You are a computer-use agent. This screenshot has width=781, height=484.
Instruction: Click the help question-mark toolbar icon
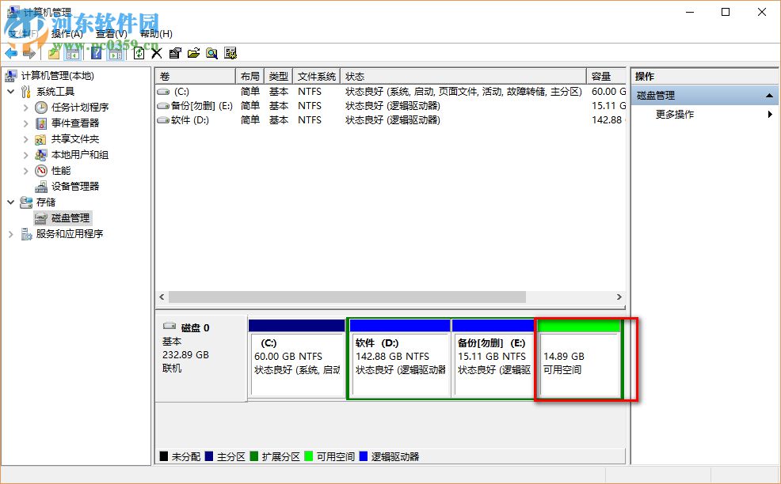point(96,53)
